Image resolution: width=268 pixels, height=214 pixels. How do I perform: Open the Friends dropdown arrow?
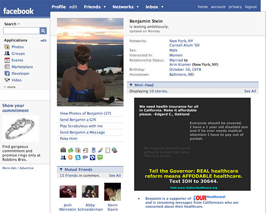(x=105, y=7)
